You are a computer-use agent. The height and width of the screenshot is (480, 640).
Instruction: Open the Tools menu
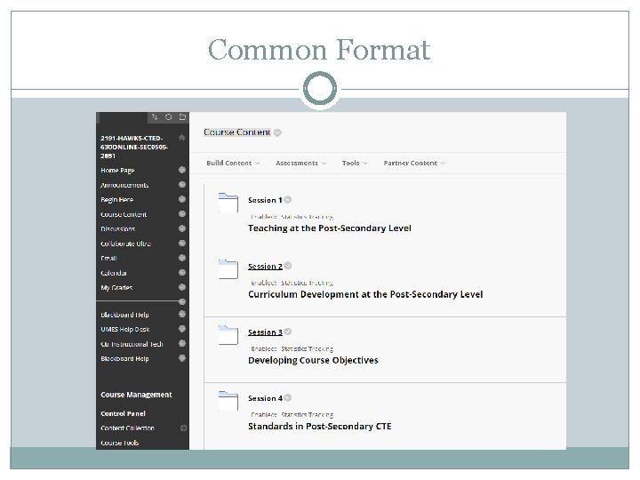click(355, 164)
